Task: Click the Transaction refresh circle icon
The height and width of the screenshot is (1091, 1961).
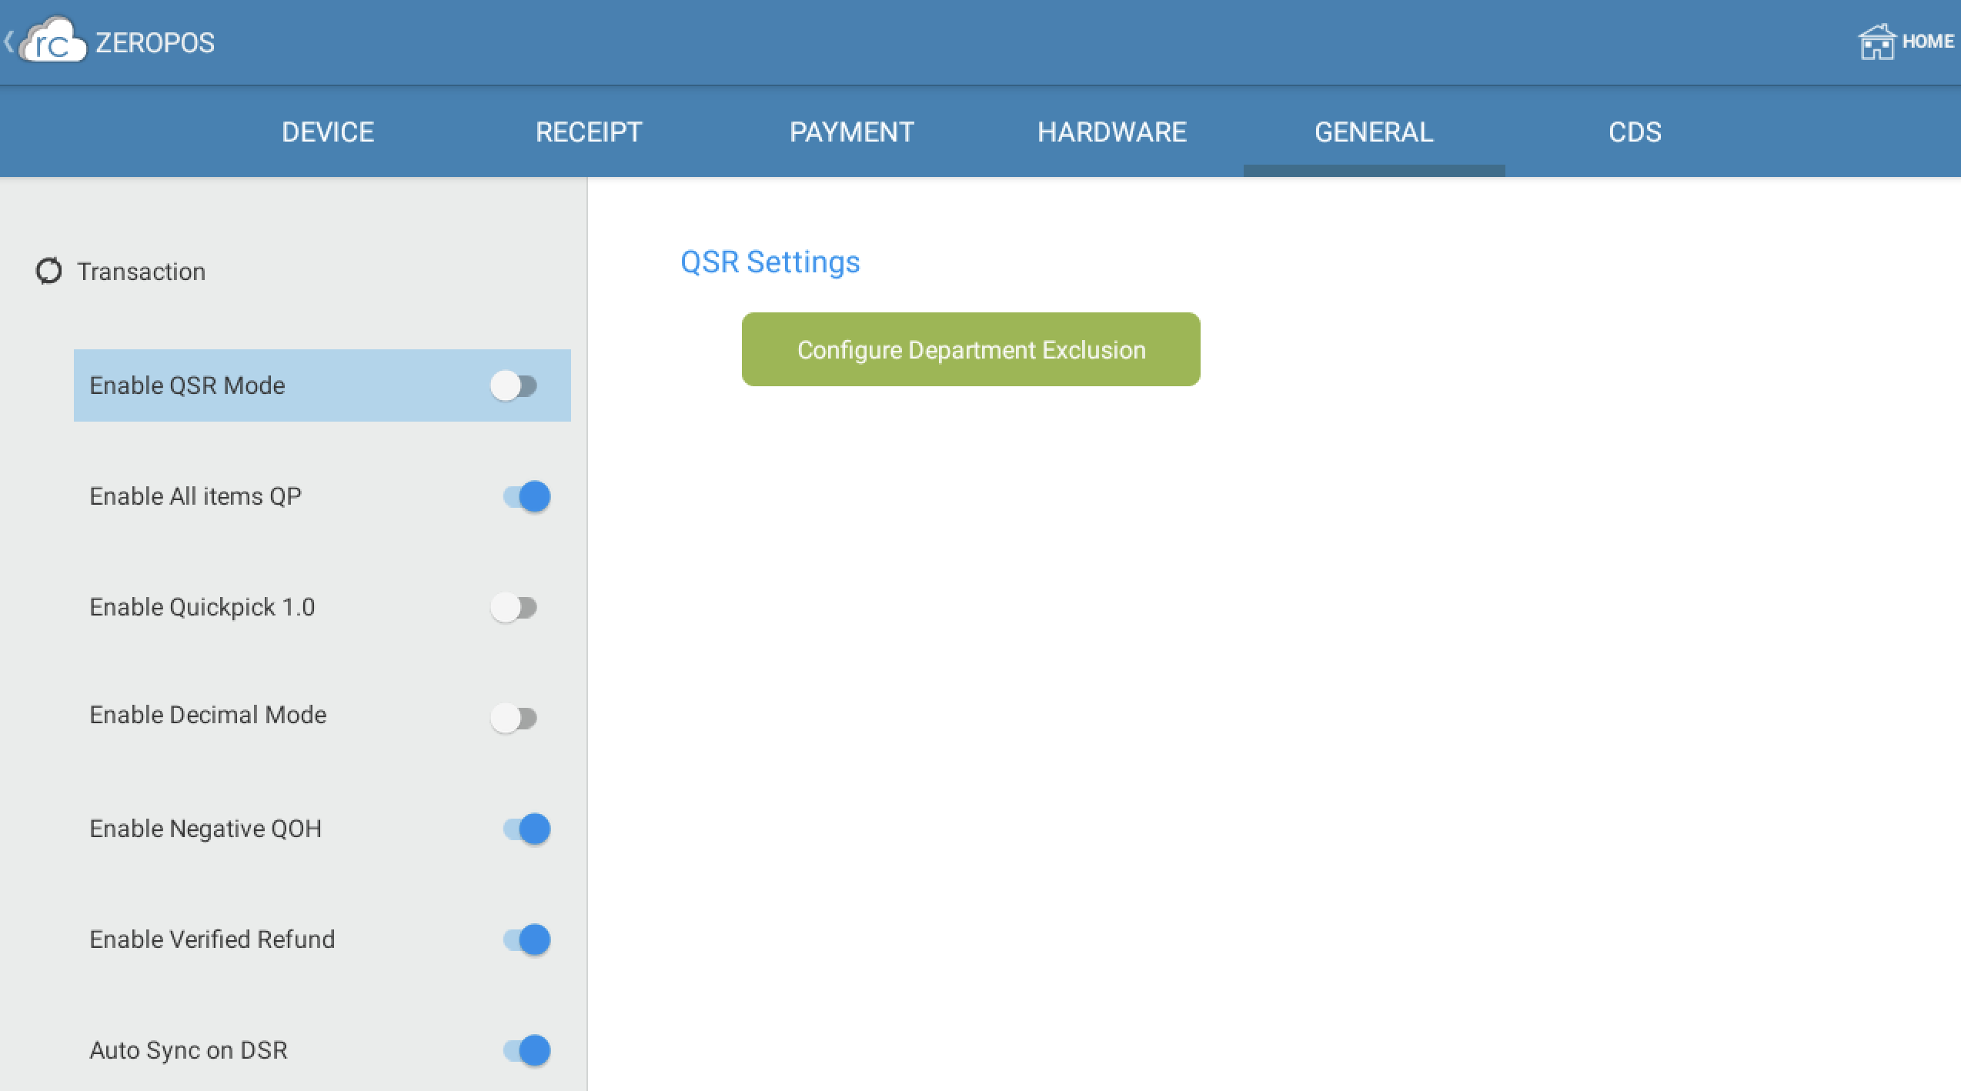Action: [48, 271]
